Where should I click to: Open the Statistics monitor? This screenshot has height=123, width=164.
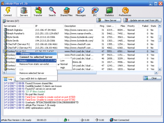[109, 12]
